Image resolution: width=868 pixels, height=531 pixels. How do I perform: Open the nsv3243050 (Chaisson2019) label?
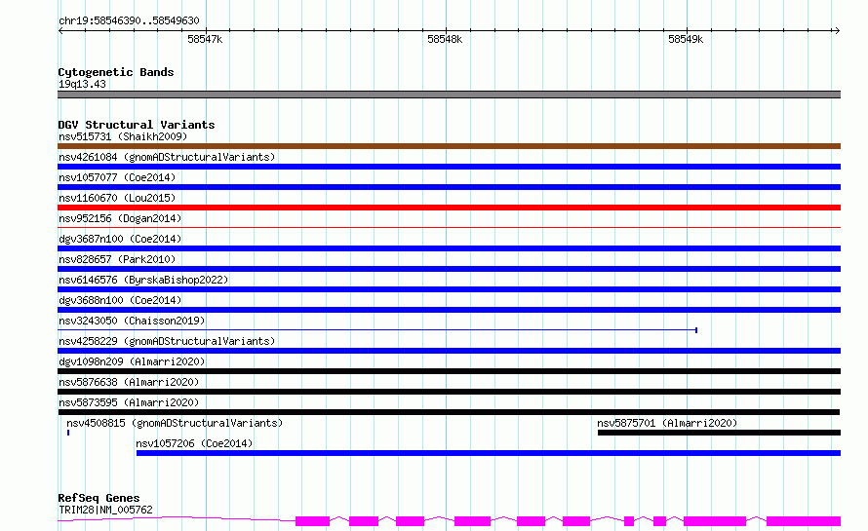(132, 321)
